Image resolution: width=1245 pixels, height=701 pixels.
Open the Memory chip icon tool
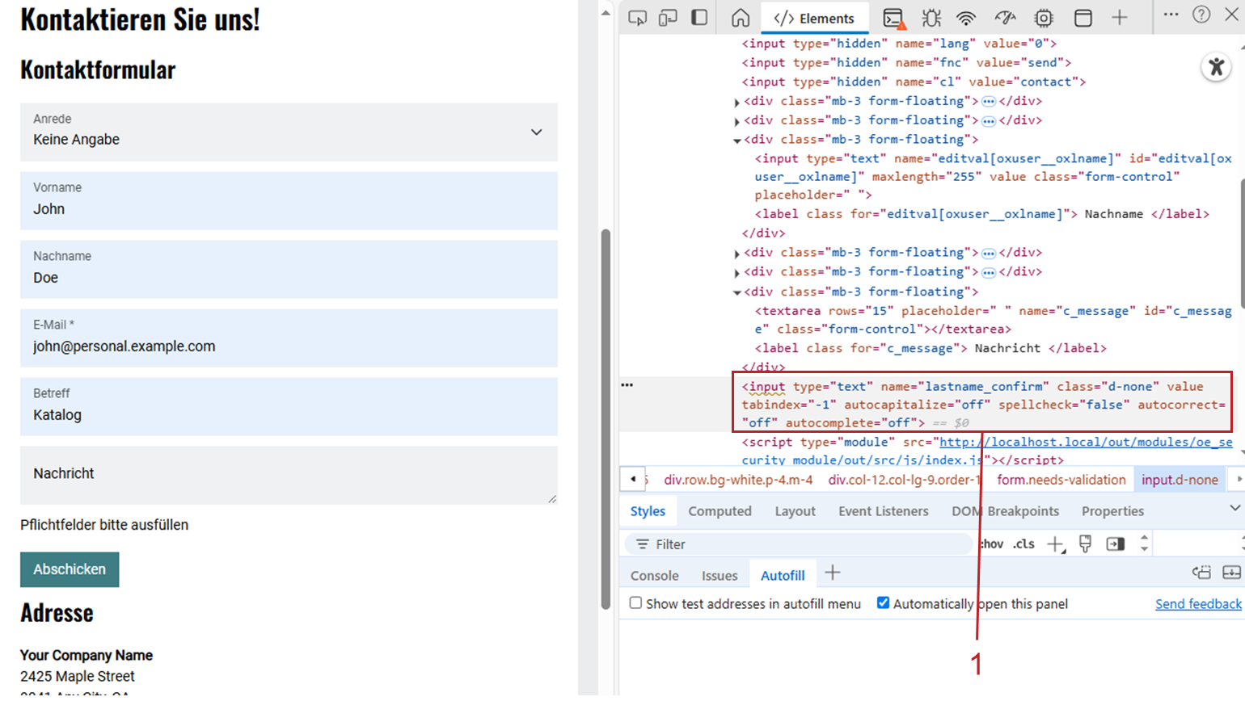[1044, 18]
